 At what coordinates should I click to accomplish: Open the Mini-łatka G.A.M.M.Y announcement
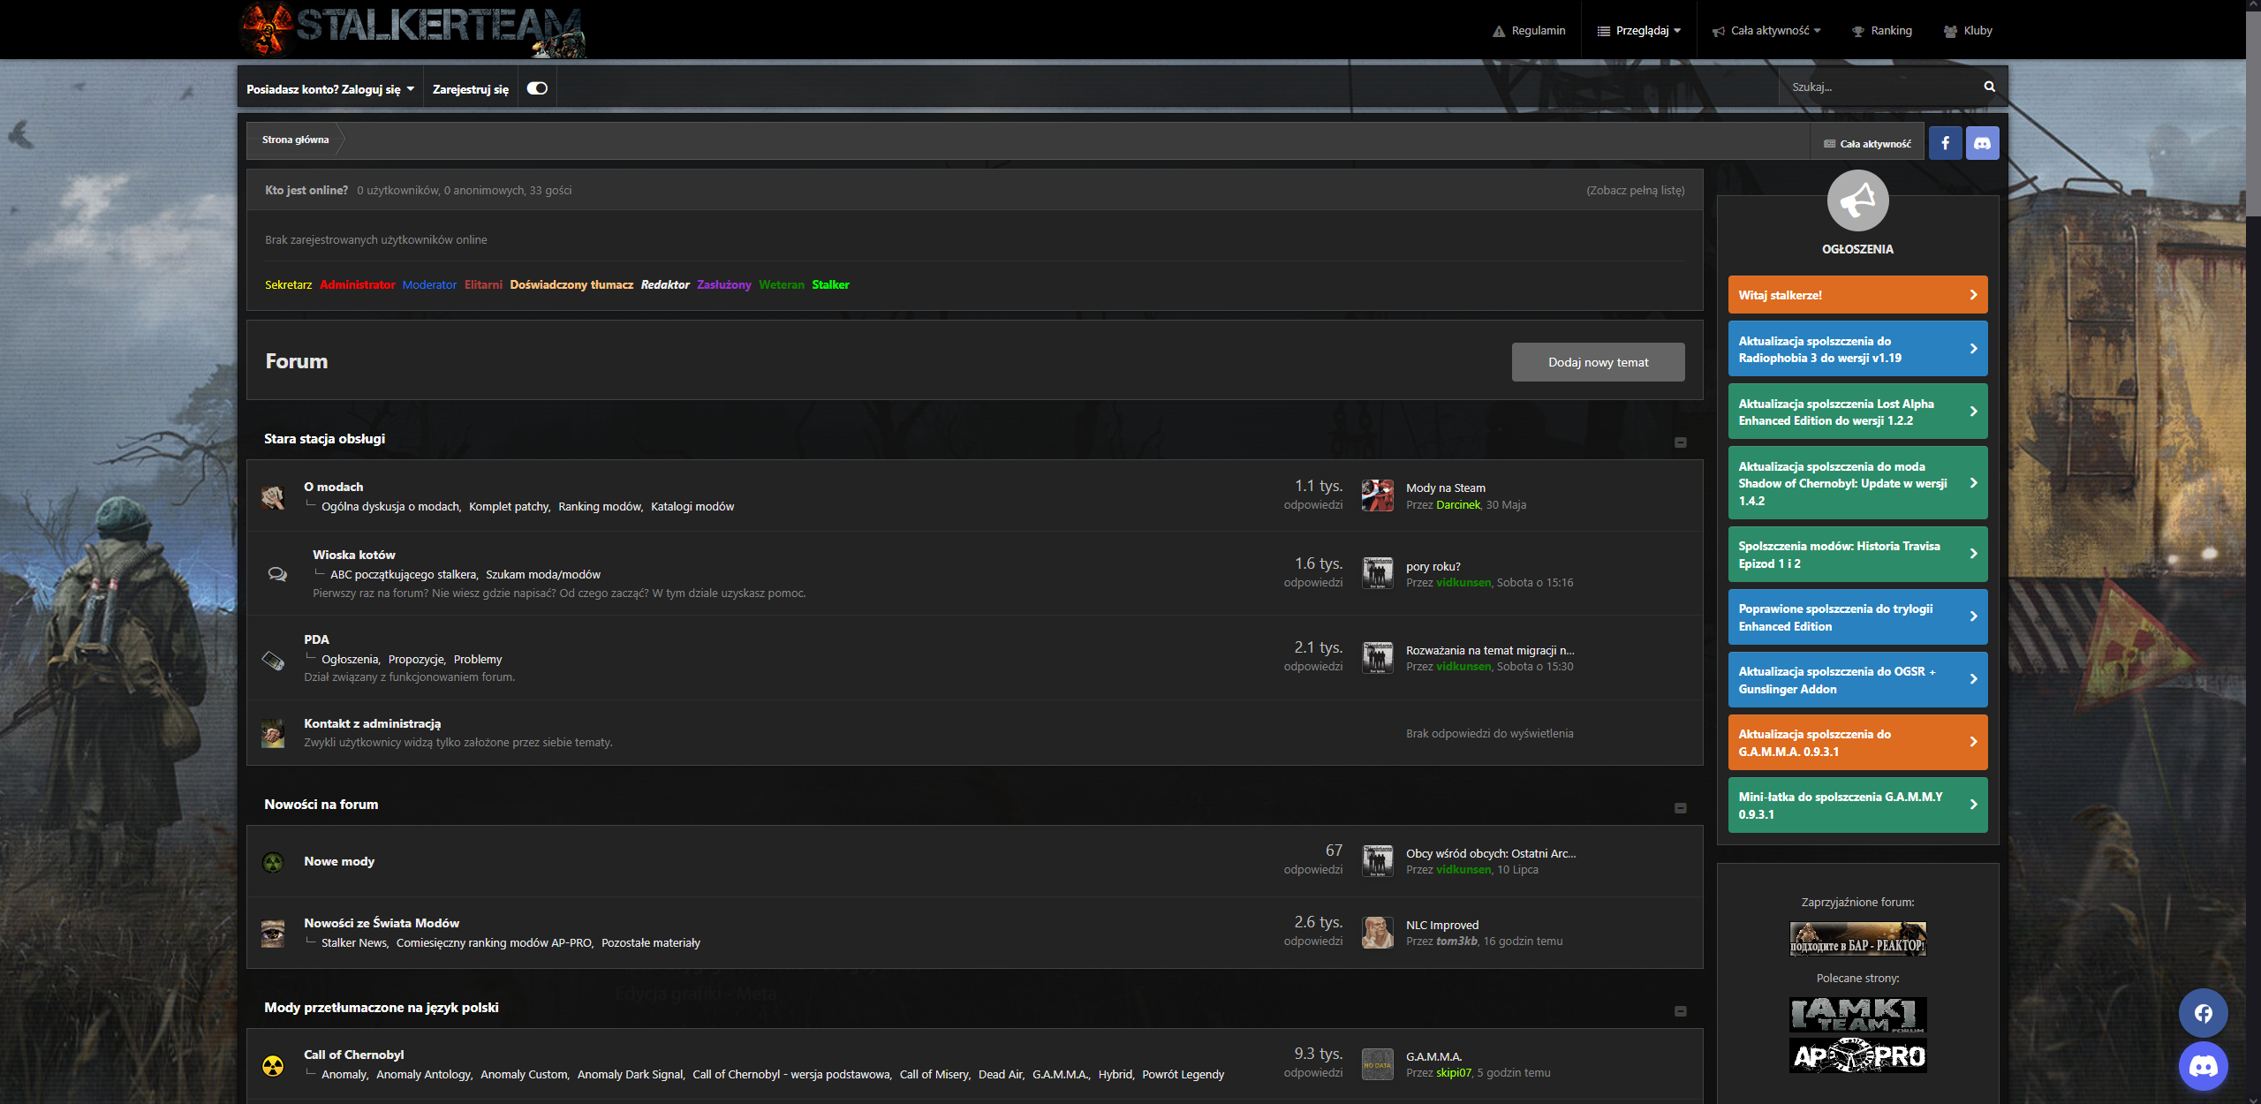1857,805
